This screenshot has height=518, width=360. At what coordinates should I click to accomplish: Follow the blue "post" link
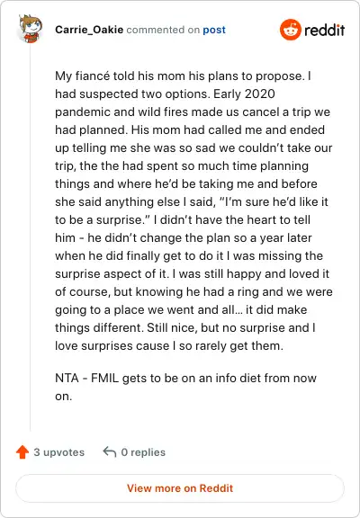pos(214,30)
